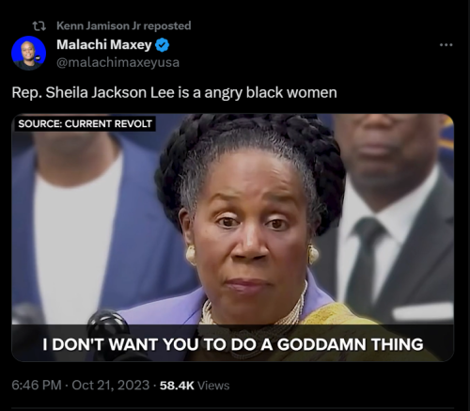Select the Rep. Sheila Jackson Lee post text
This screenshot has width=470, height=411.
(x=174, y=92)
